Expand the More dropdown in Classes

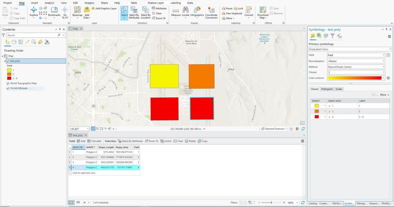click(x=385, y=95)
